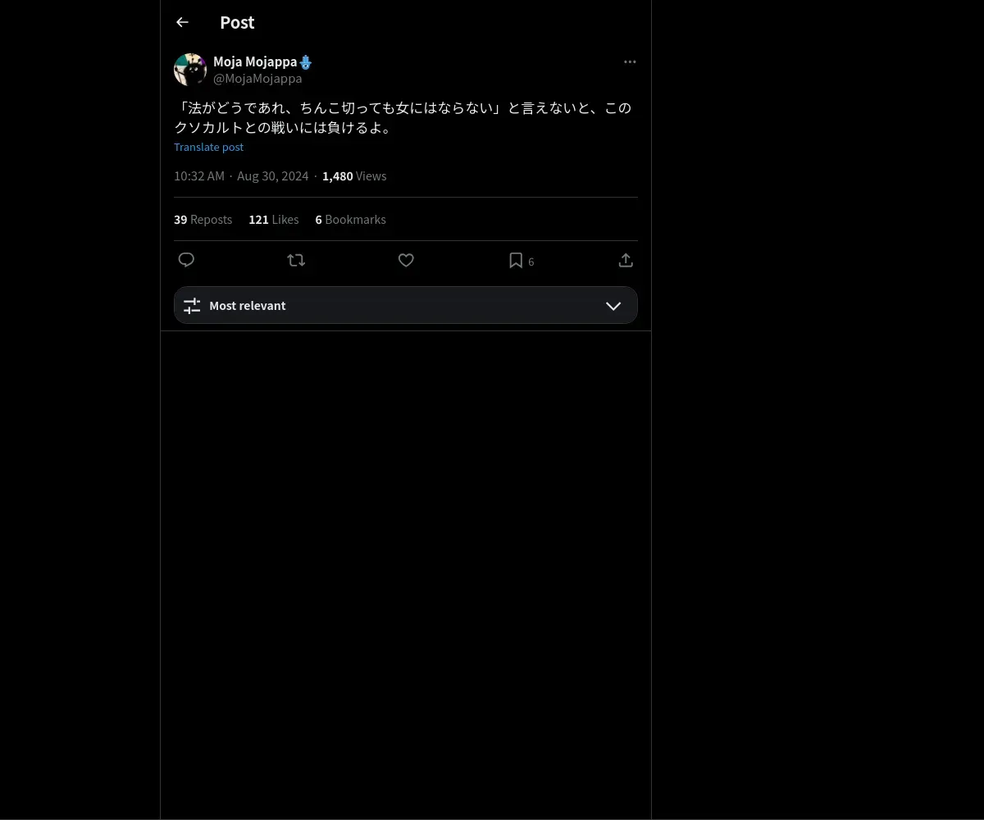Viewport: 984px width, 820px height.
Task: Click the Moja Mojappa display name
Action: tap(255, 61)
